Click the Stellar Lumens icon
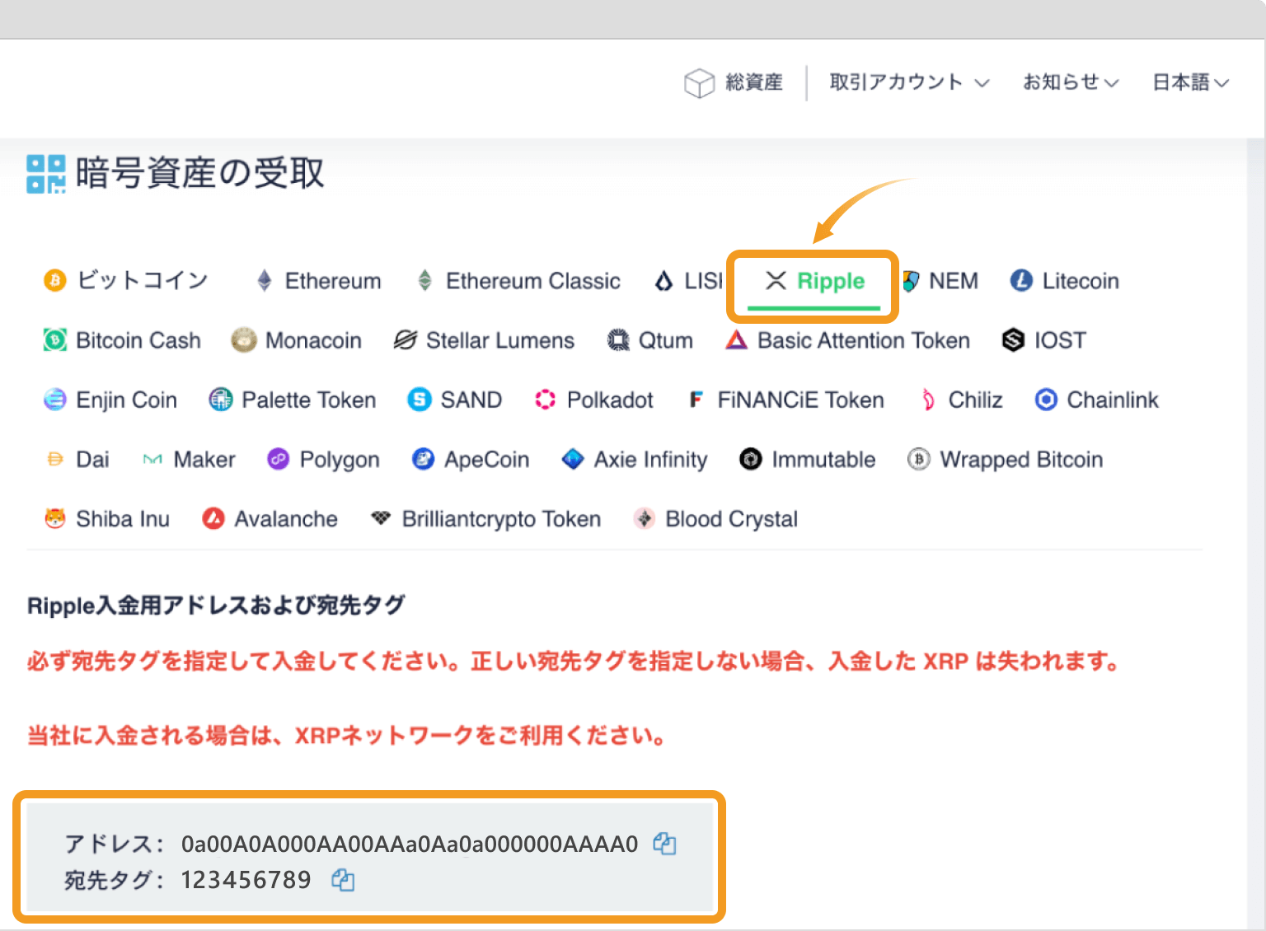 point(405,340)
